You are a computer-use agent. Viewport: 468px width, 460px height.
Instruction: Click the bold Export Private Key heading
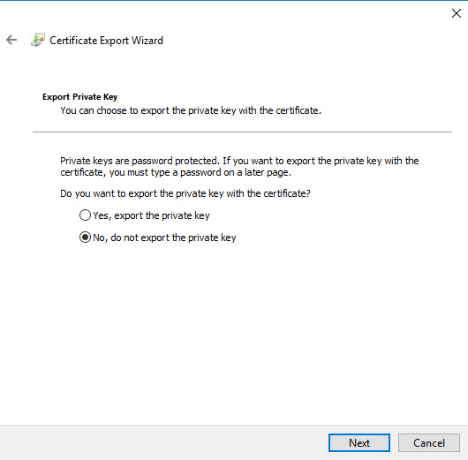pos(80,97)
